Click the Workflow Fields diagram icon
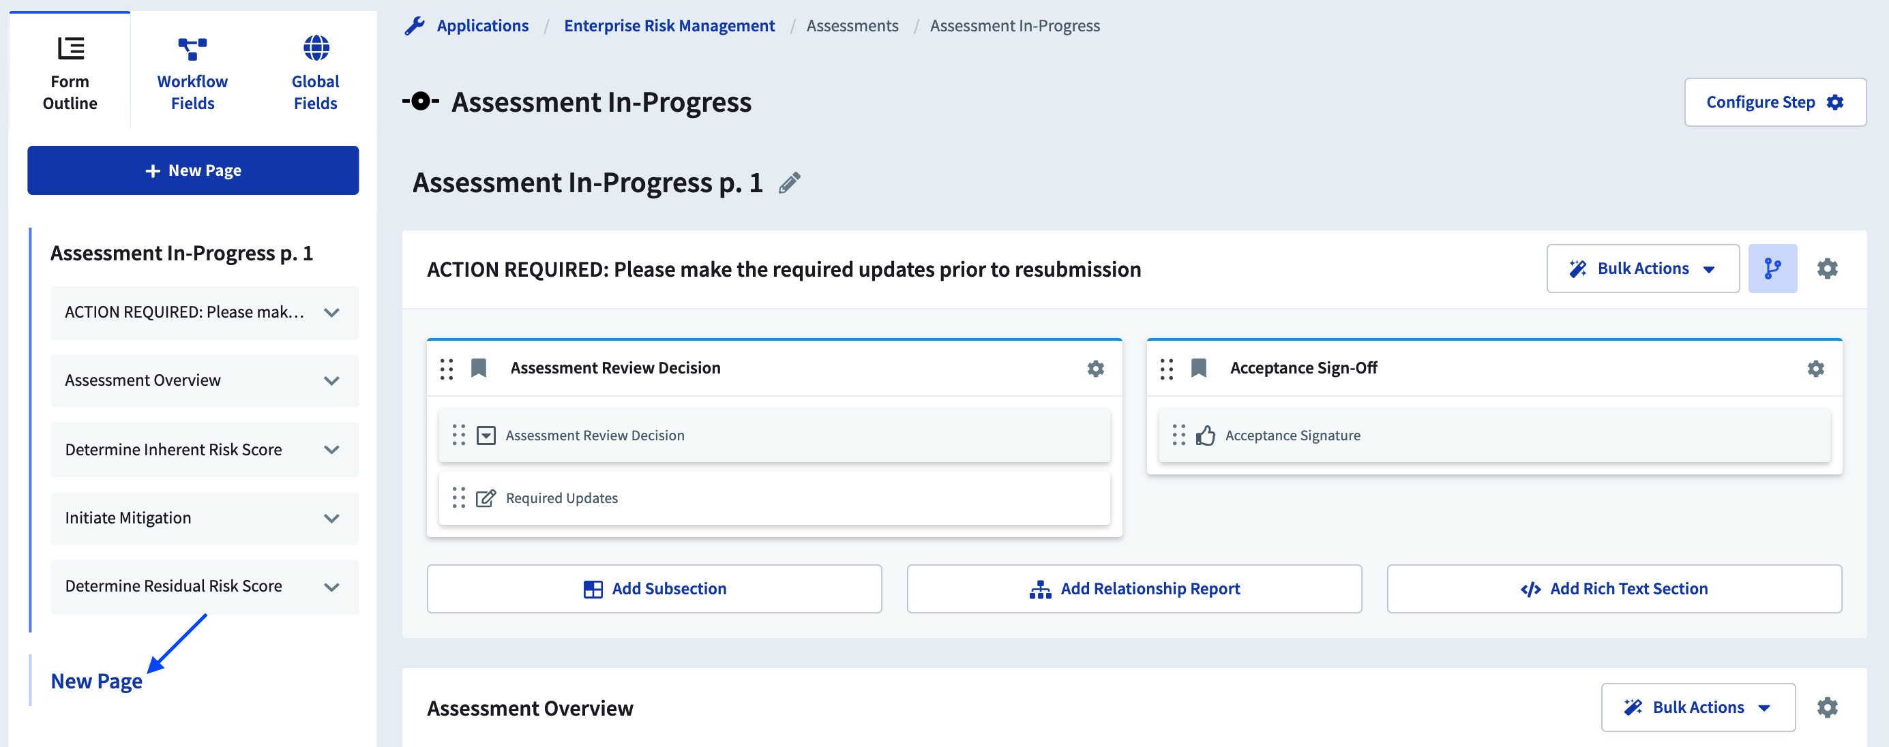 point(192,49)
